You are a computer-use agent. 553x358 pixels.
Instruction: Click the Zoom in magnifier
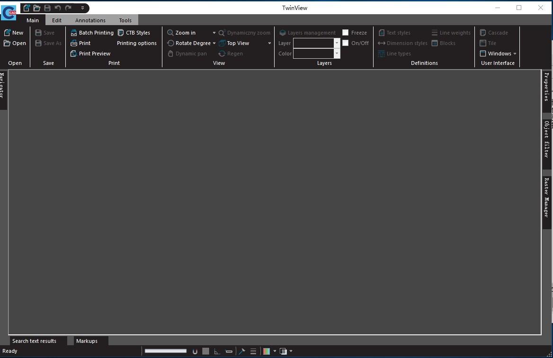(x=170, y=33)
